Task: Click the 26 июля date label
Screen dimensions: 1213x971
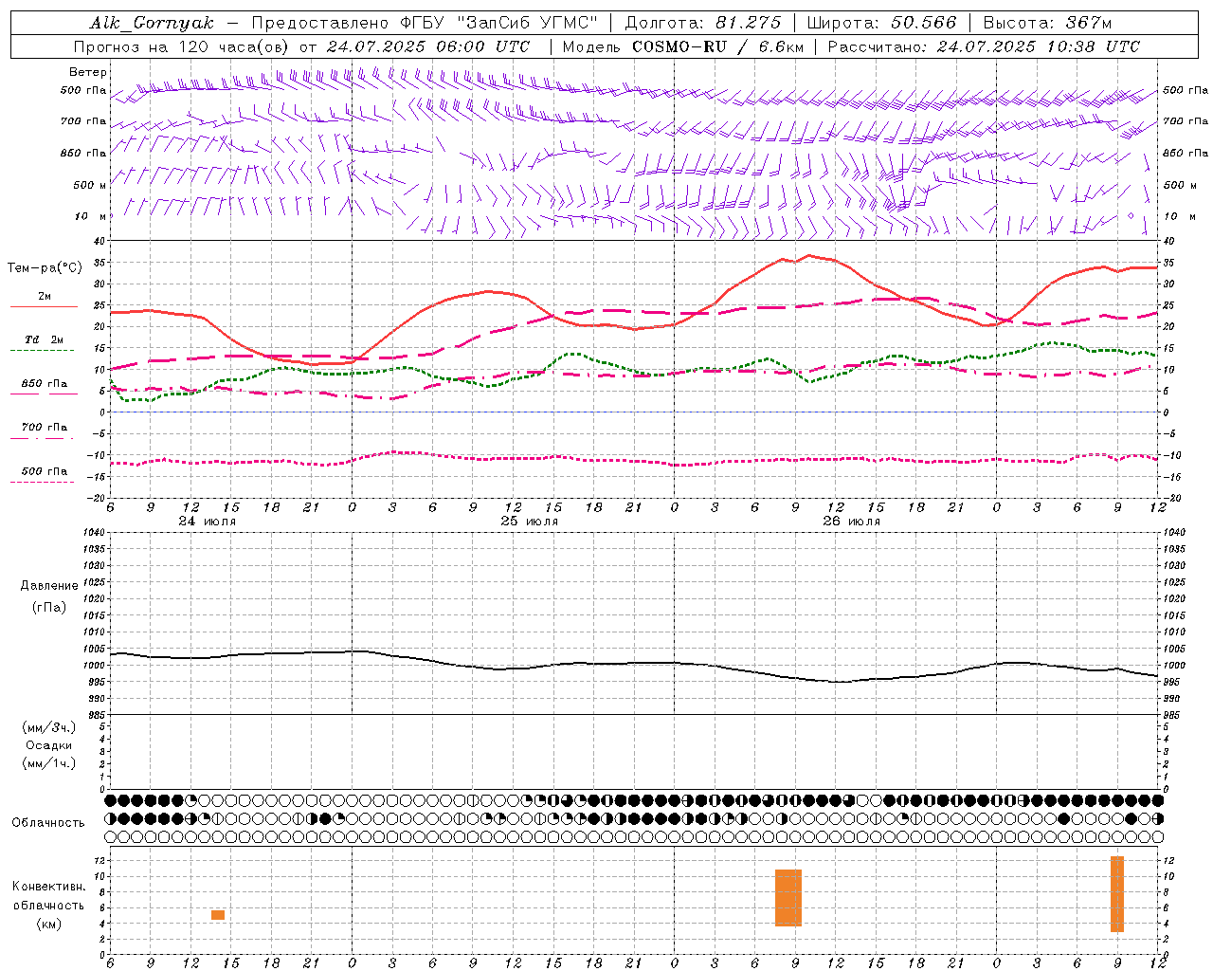Action: tap(851, 521)
